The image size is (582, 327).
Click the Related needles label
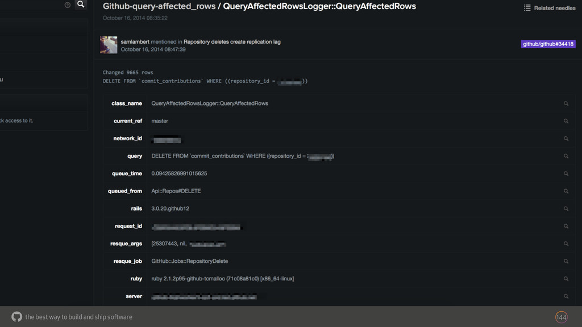(555, 8)
